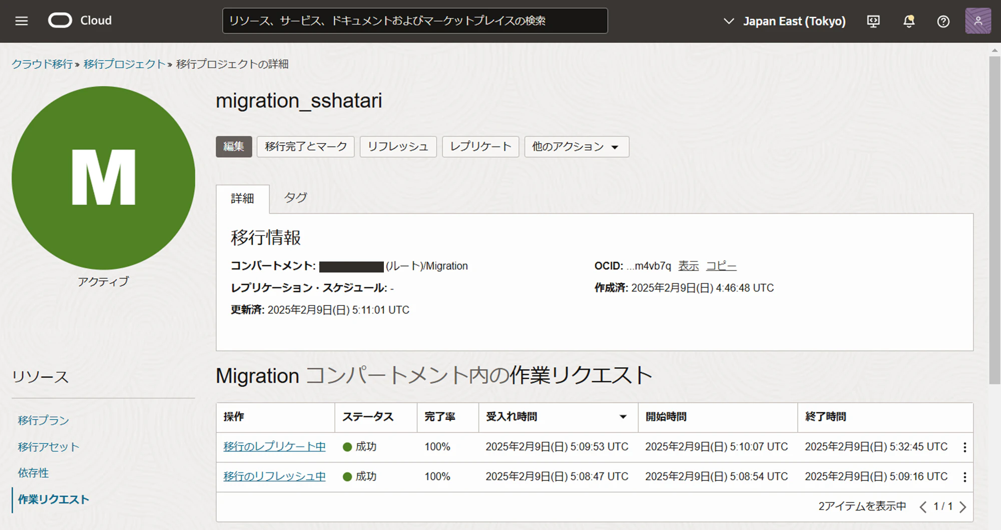This screenshot has height=530, width=1001.
Task: Open actions menu for 移行のリフレッシュ中 row
Action: tap(965, 477)
